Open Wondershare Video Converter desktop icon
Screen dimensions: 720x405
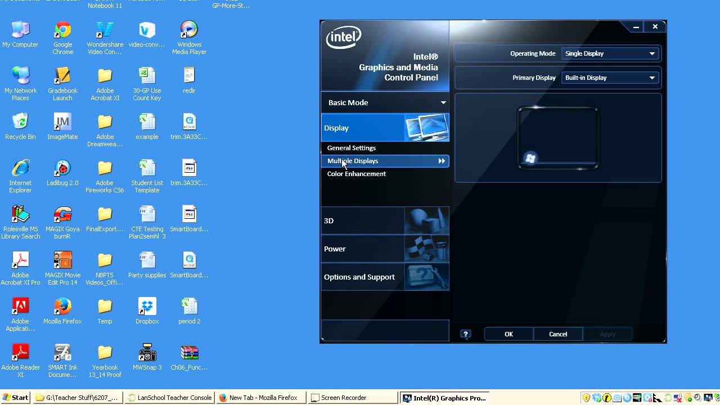tap(105, 38)
